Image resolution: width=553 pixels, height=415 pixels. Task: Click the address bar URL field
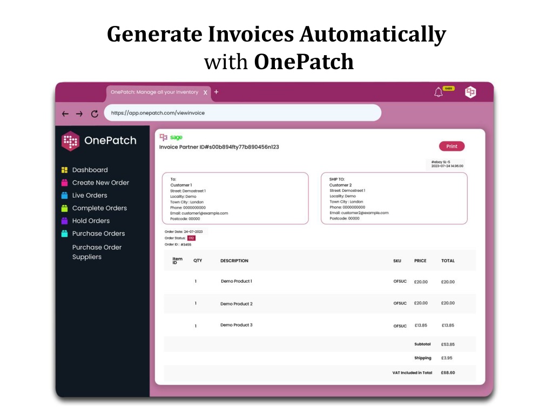point(242,113)
